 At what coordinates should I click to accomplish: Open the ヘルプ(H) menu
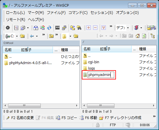point(36,20)
